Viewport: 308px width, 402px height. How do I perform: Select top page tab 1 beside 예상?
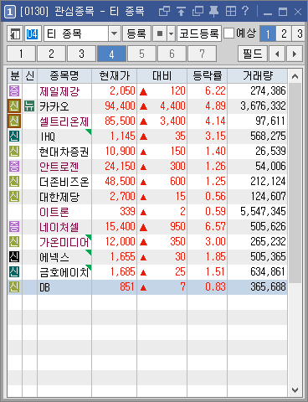[268, 34]
